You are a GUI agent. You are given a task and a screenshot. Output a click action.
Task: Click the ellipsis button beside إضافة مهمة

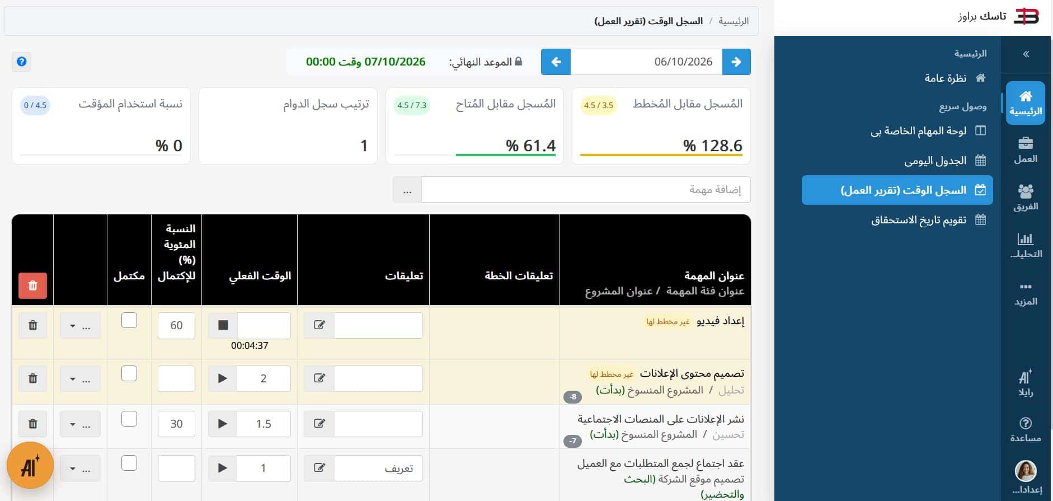pyautogui.click(x=407, y=190)
